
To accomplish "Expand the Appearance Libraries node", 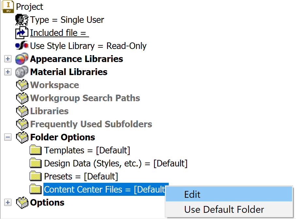I will point(8,59).
